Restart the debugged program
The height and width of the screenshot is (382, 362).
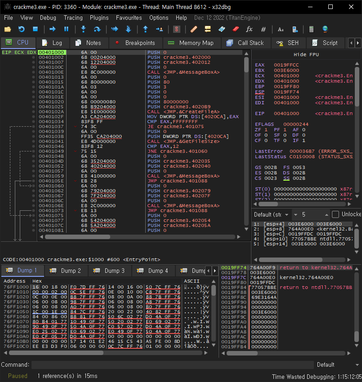click(x=21, y=29)
